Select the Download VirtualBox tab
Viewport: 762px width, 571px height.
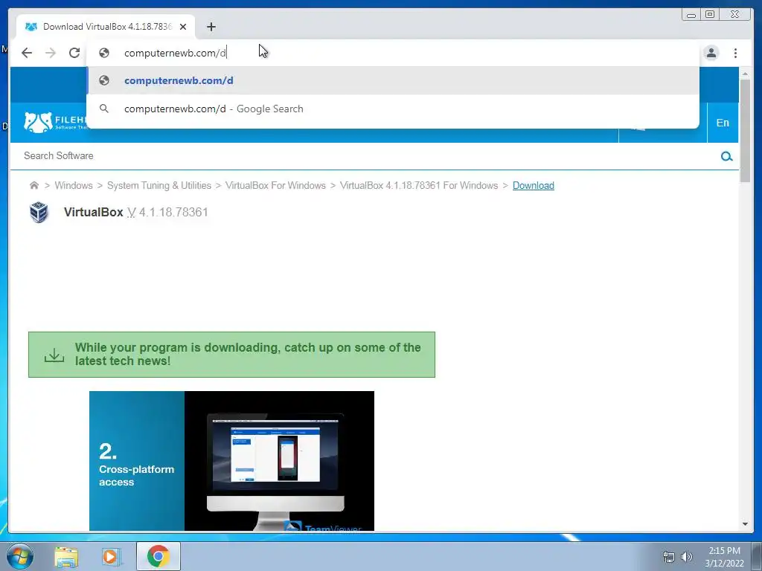pos(106,27)
